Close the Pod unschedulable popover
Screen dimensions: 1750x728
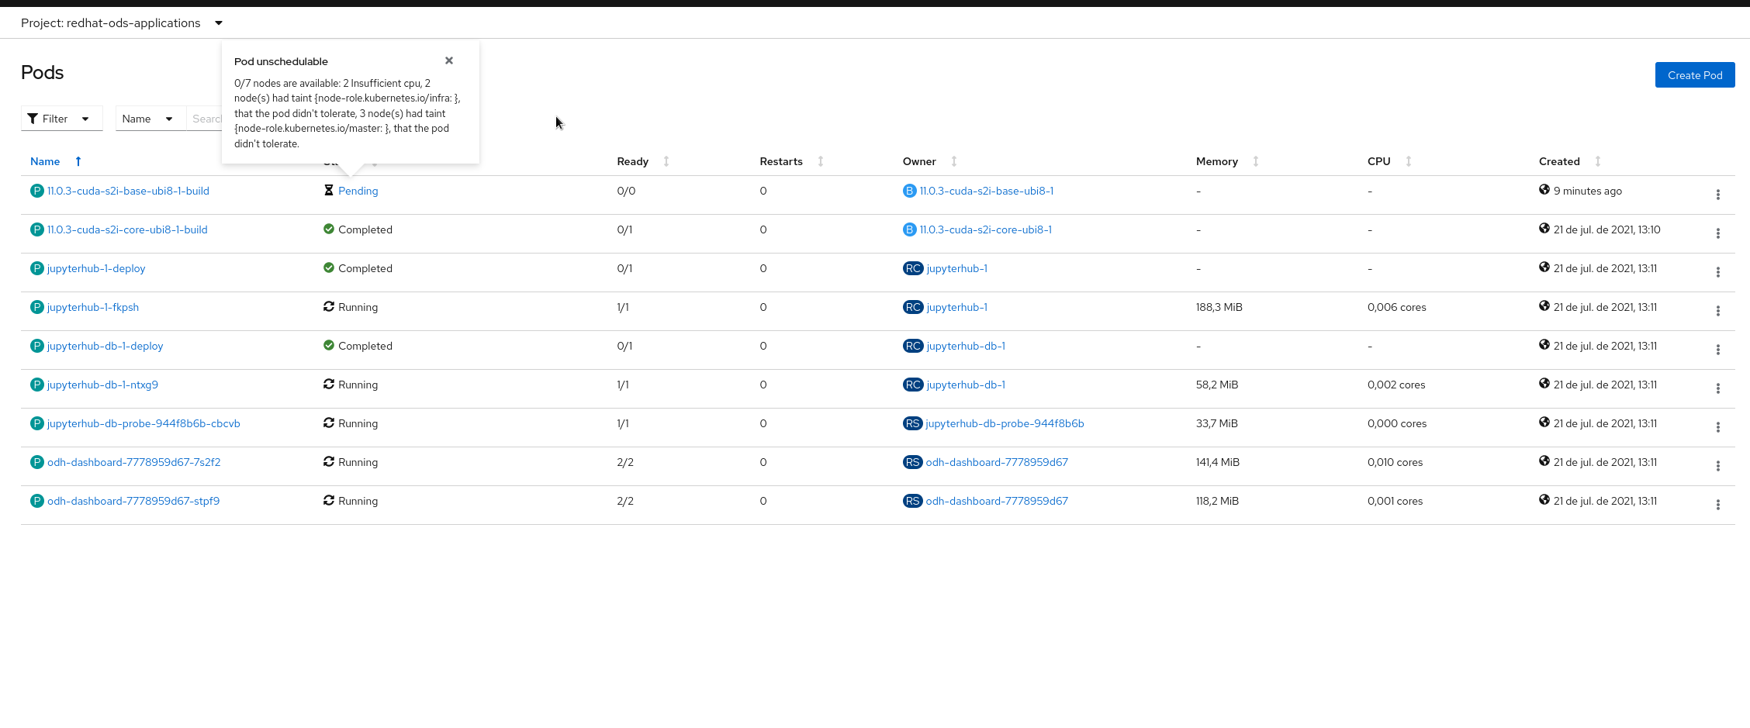tap(449, 60)
